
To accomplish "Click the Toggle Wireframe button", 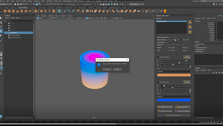I will (165, 111).
